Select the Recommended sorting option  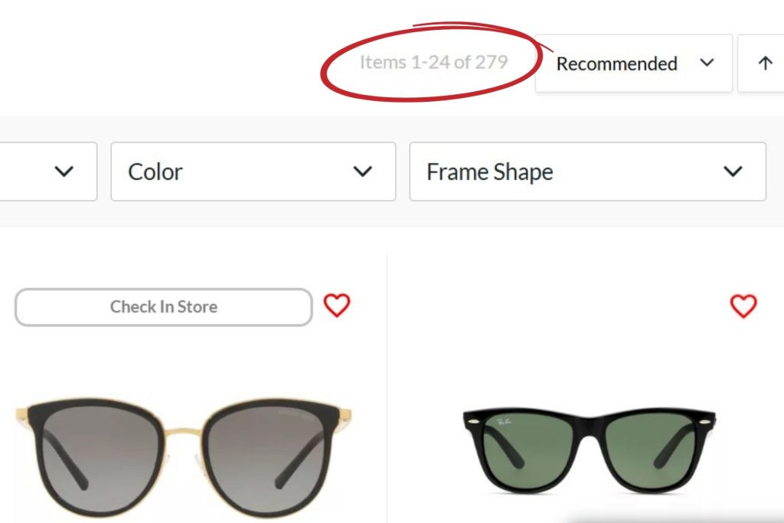pos(617,64)
